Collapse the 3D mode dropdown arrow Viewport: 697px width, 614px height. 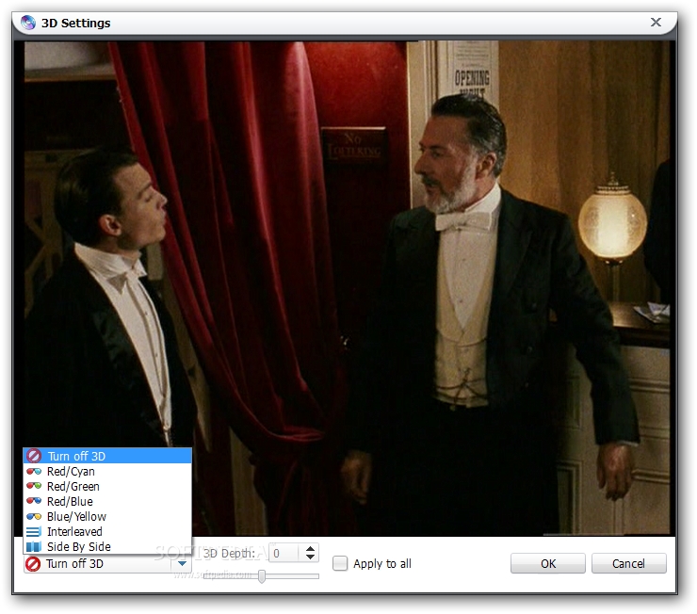click(182, 563)
